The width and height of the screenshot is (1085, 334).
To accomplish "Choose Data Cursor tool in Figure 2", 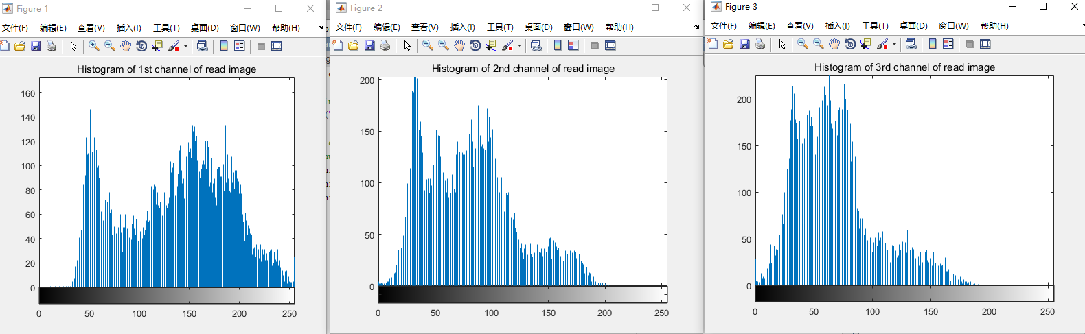I will pos(490,45).
